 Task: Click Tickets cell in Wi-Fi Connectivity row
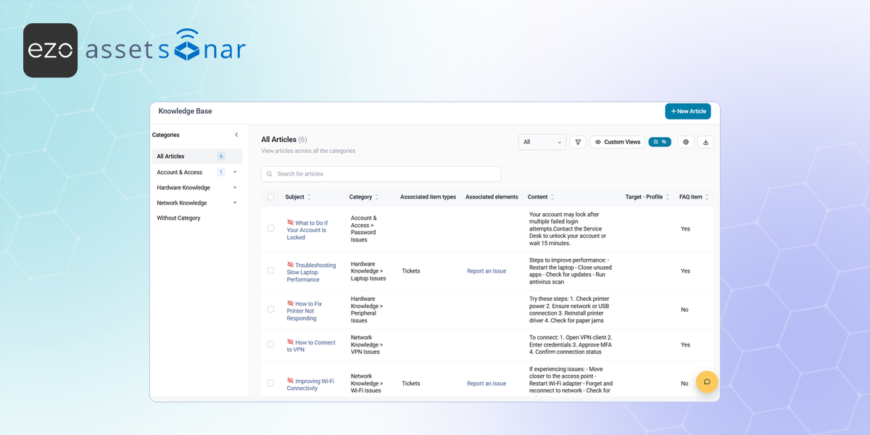[x=411, y=384]
